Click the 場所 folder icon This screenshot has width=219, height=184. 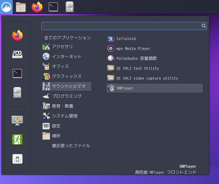point(46,136)
